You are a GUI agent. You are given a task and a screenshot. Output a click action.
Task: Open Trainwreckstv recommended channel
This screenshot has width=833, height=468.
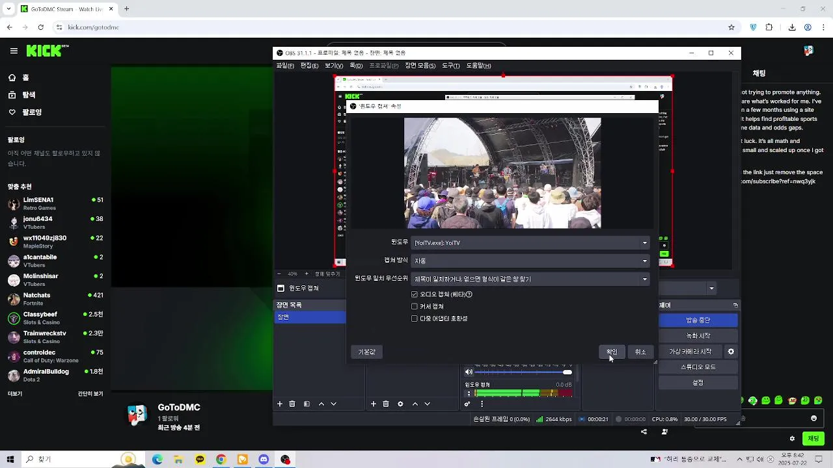(x=55, y=337)
